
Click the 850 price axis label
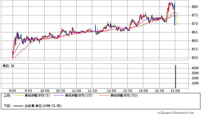coord(195,58)
